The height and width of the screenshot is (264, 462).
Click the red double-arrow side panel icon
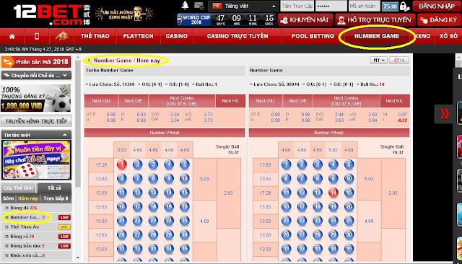point(445,113)
